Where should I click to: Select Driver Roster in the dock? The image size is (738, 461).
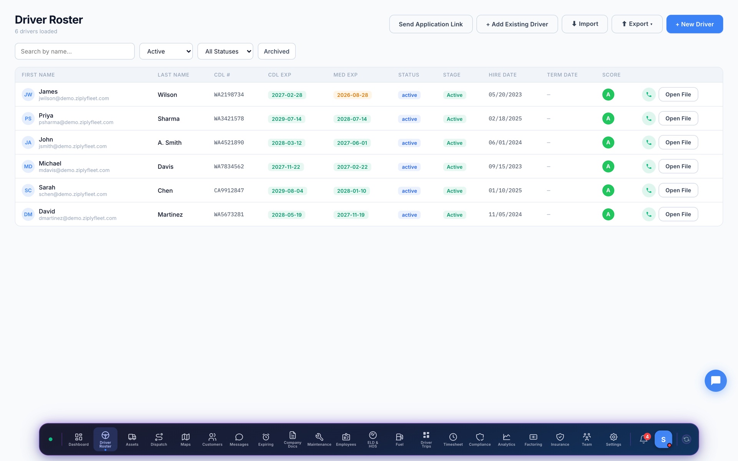[x=105, y=439]
